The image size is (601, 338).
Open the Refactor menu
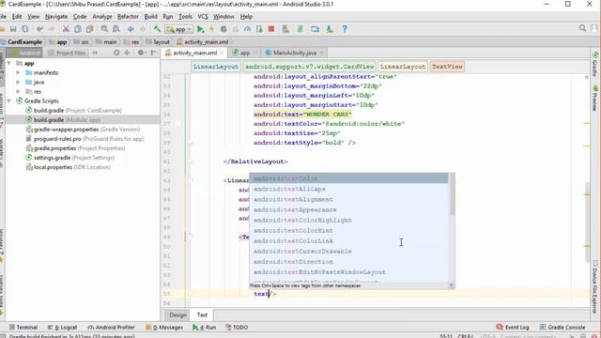(x=128, y=17)
